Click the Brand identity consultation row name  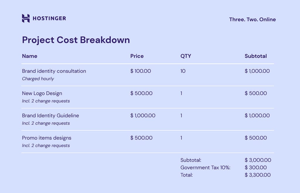(54, 71)
